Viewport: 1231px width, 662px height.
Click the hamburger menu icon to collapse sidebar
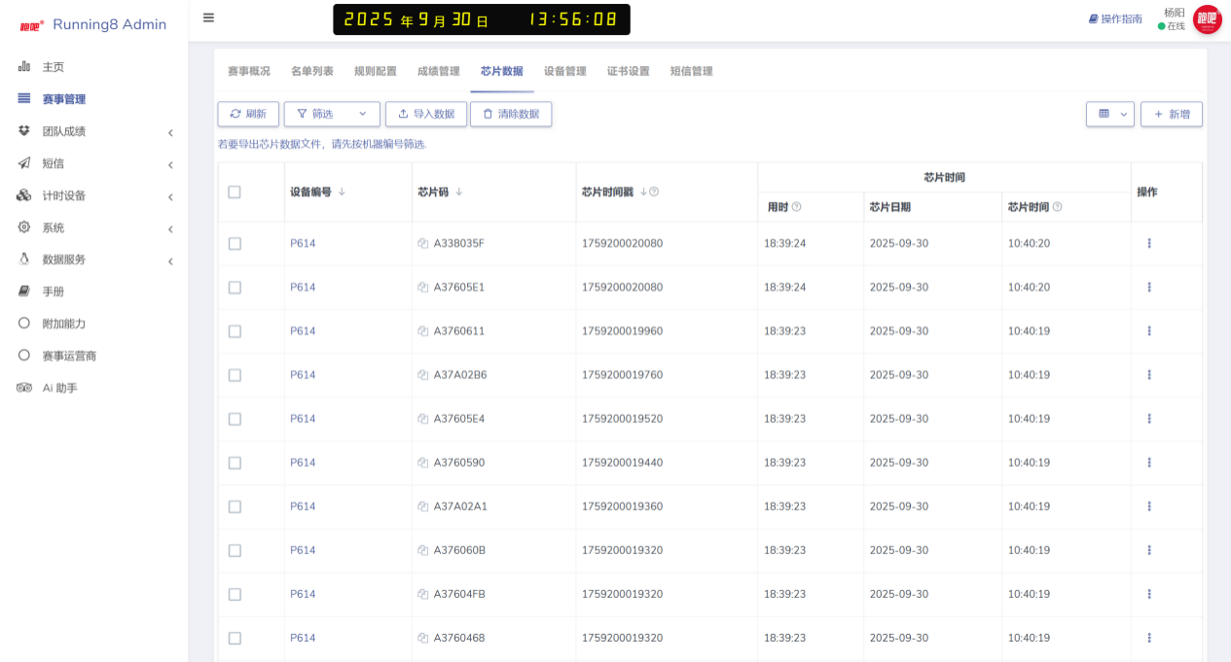208,17
